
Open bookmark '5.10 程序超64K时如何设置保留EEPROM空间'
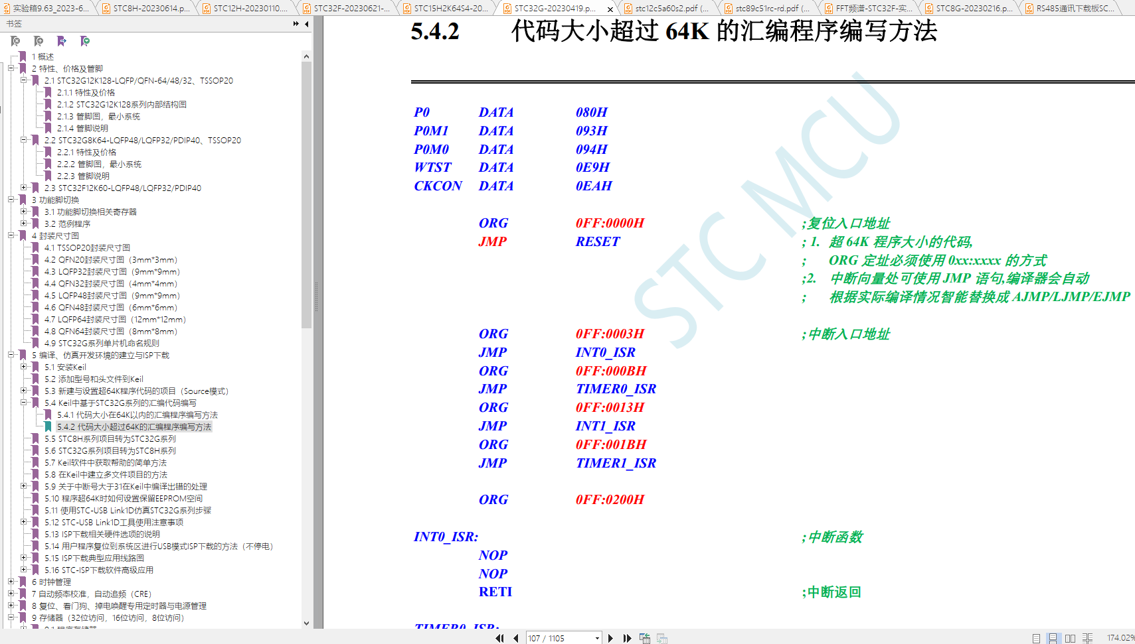(124, 499)
